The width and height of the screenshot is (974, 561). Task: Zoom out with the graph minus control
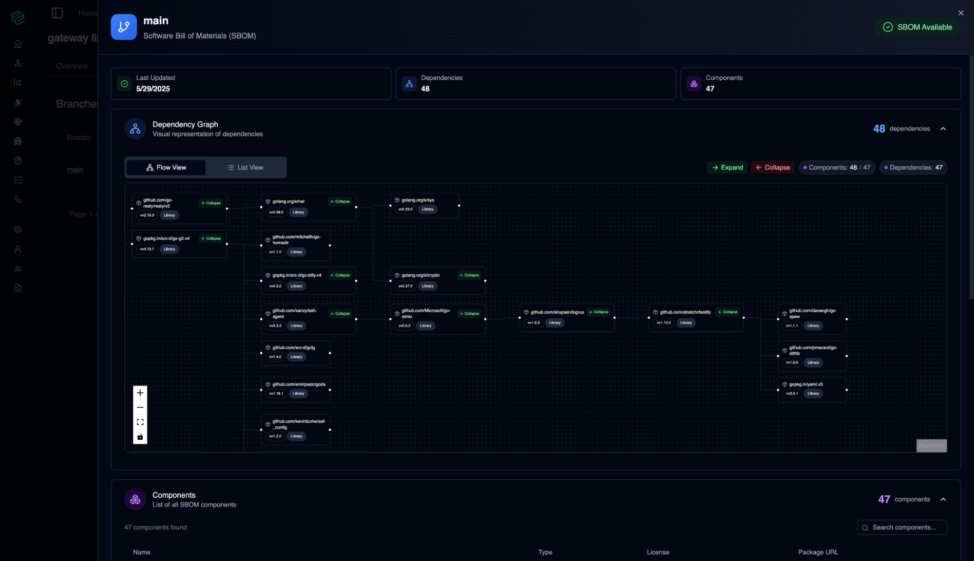point(140,407)
